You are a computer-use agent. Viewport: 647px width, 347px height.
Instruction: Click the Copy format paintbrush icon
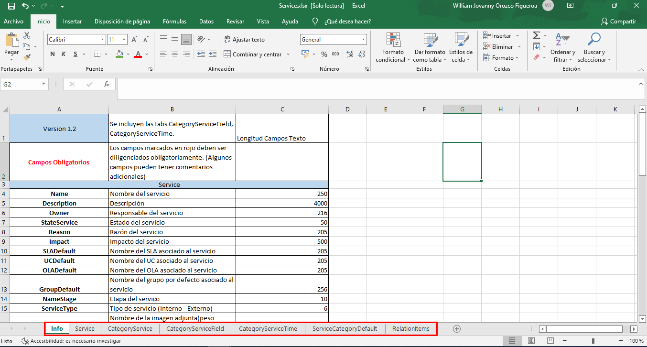coord(27,57)
